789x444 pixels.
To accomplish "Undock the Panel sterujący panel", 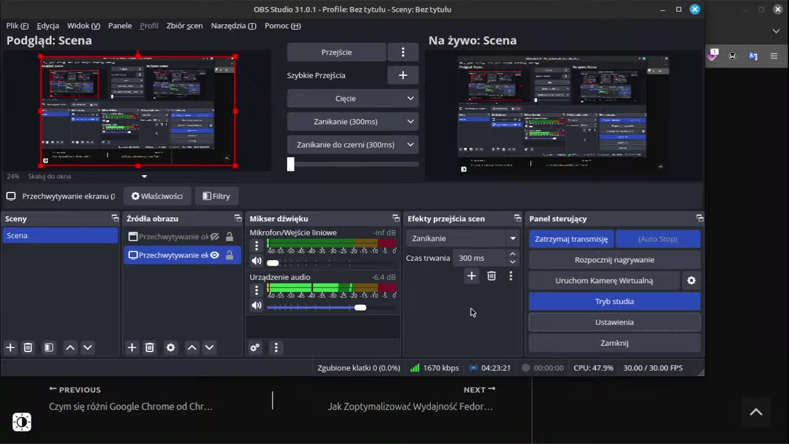I will click(700, 218).
